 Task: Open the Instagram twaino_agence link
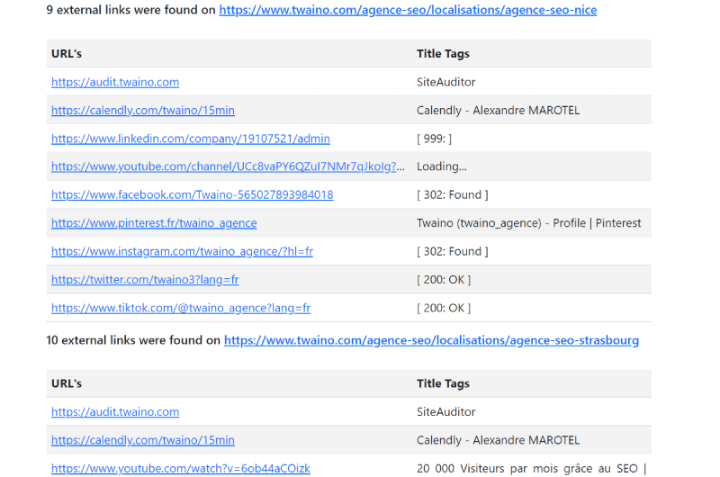tap(182, 252)
